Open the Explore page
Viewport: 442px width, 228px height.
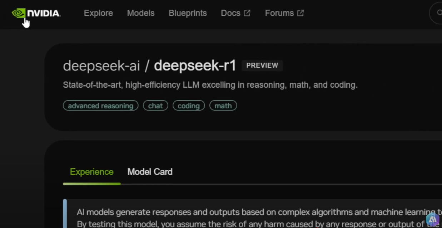coord(98,13)
